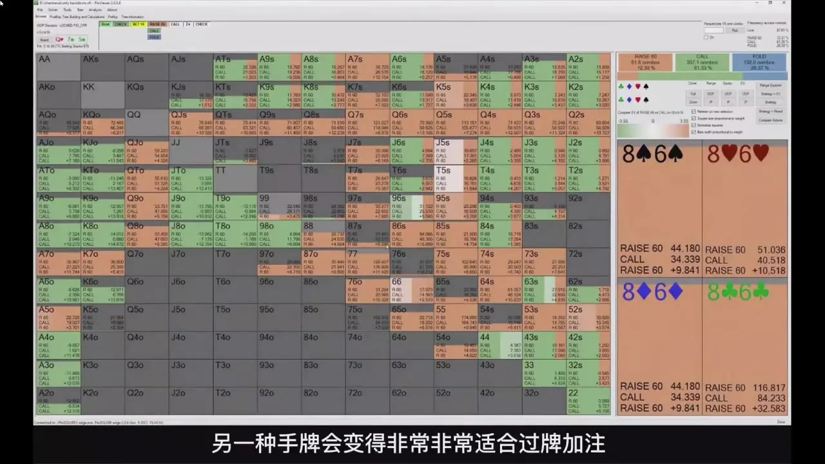Click the Zoom button

click(x=693, y=102)
